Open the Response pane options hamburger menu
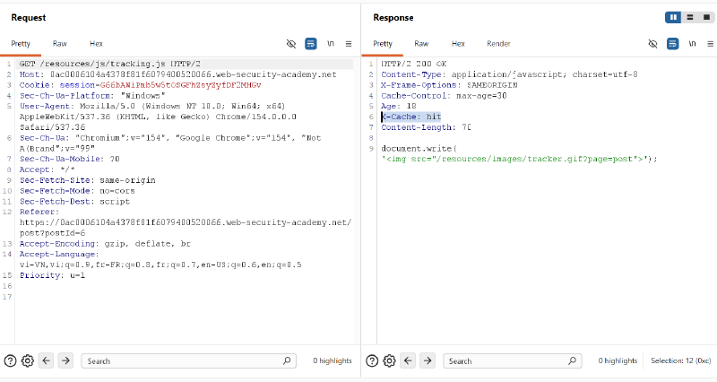 (x=710, y=44)
